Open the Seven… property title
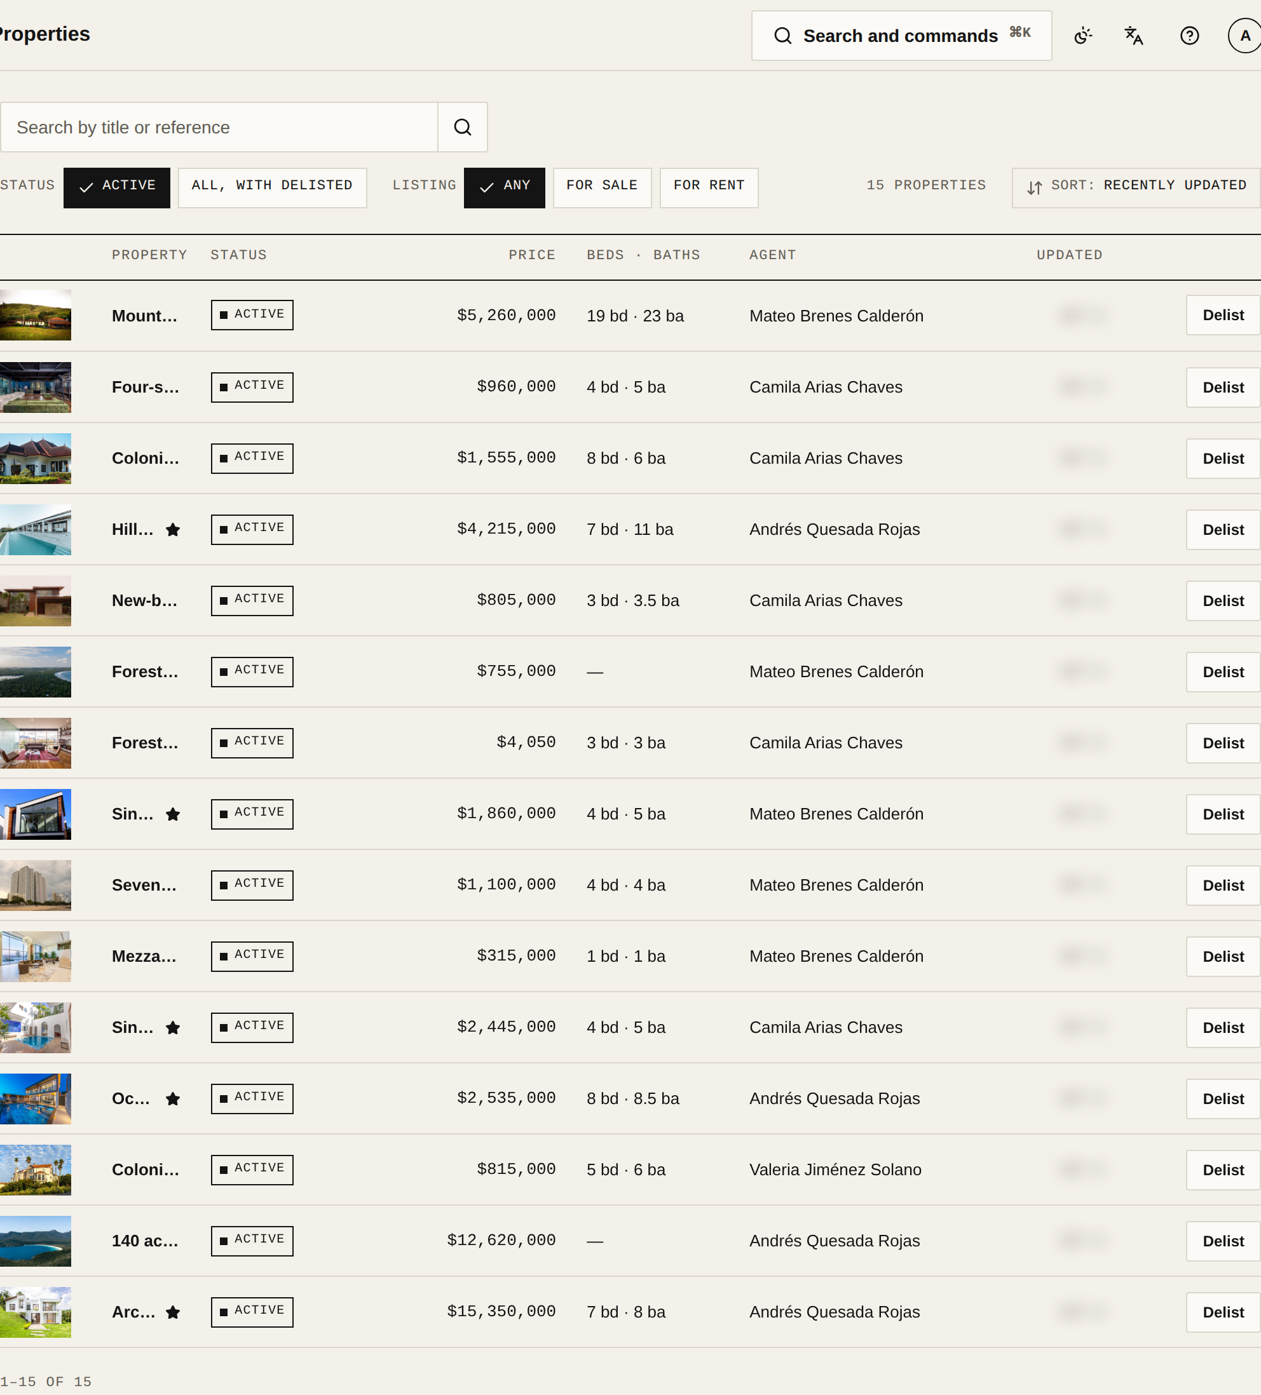Screen dimensions: 1261x1395 click(x=144, y=886)
